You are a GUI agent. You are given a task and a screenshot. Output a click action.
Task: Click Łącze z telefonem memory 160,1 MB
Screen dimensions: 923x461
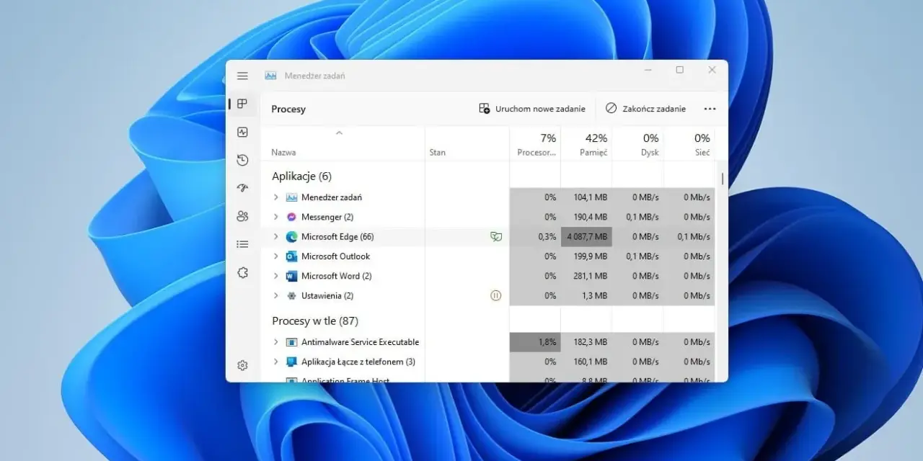(x=586, y=362)
